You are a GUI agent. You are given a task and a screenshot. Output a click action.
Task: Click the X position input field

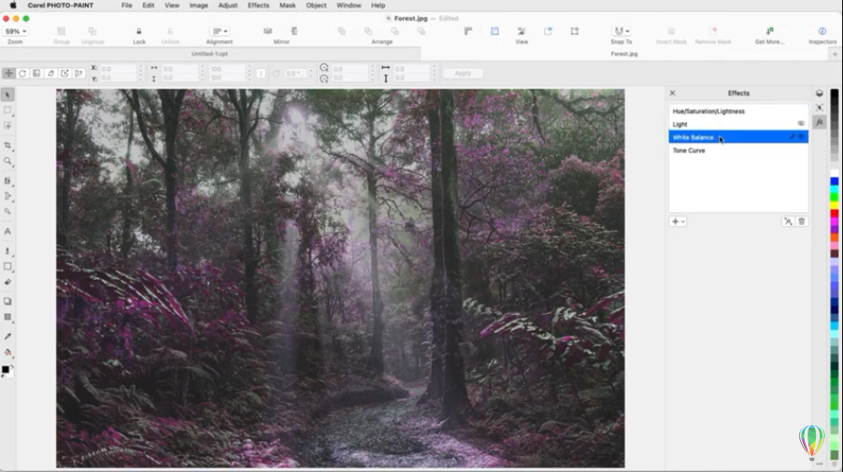[x=119, y=69]
